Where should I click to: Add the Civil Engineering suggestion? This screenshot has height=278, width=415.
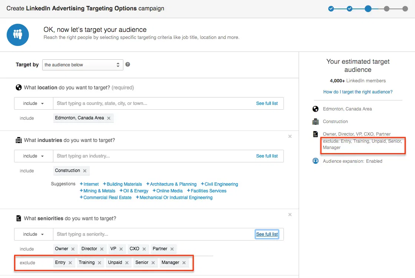coord(219,184)
